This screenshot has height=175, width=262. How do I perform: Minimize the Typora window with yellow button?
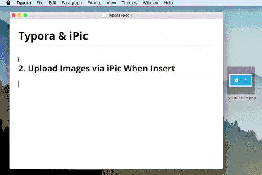pyautogui.click(x=19, y=15)
